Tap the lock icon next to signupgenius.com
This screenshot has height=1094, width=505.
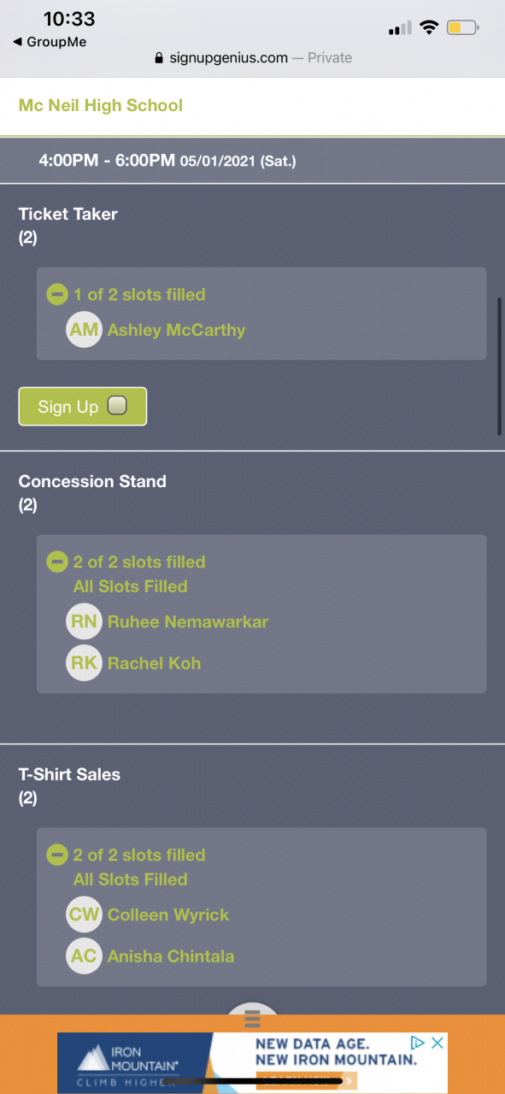(157, 58)
